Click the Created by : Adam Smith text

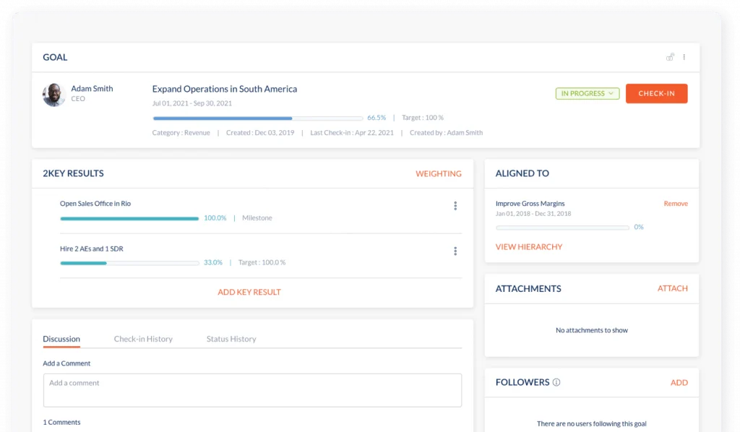[446, 132]
